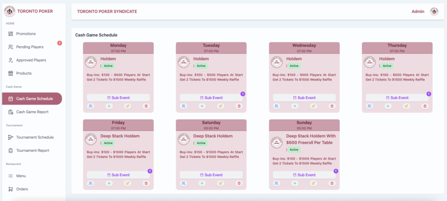The height and width of the screenshot is (201, 447).
Task: Open the Admin user menu
Action: 418,12
